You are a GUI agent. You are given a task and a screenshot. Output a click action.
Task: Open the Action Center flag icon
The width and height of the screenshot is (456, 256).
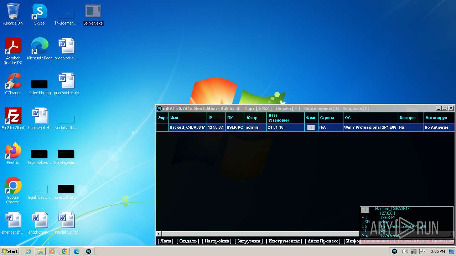click(x=422, y=251)
